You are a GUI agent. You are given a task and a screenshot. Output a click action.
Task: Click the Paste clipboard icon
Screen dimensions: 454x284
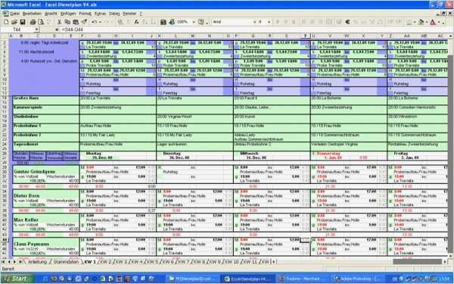(x=76, y=22)
